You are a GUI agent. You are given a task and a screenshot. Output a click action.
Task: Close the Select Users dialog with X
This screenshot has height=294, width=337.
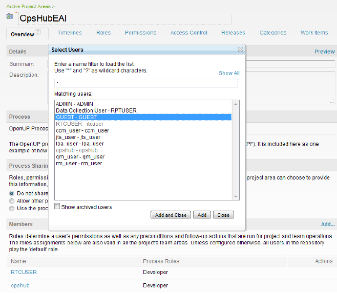240,50
